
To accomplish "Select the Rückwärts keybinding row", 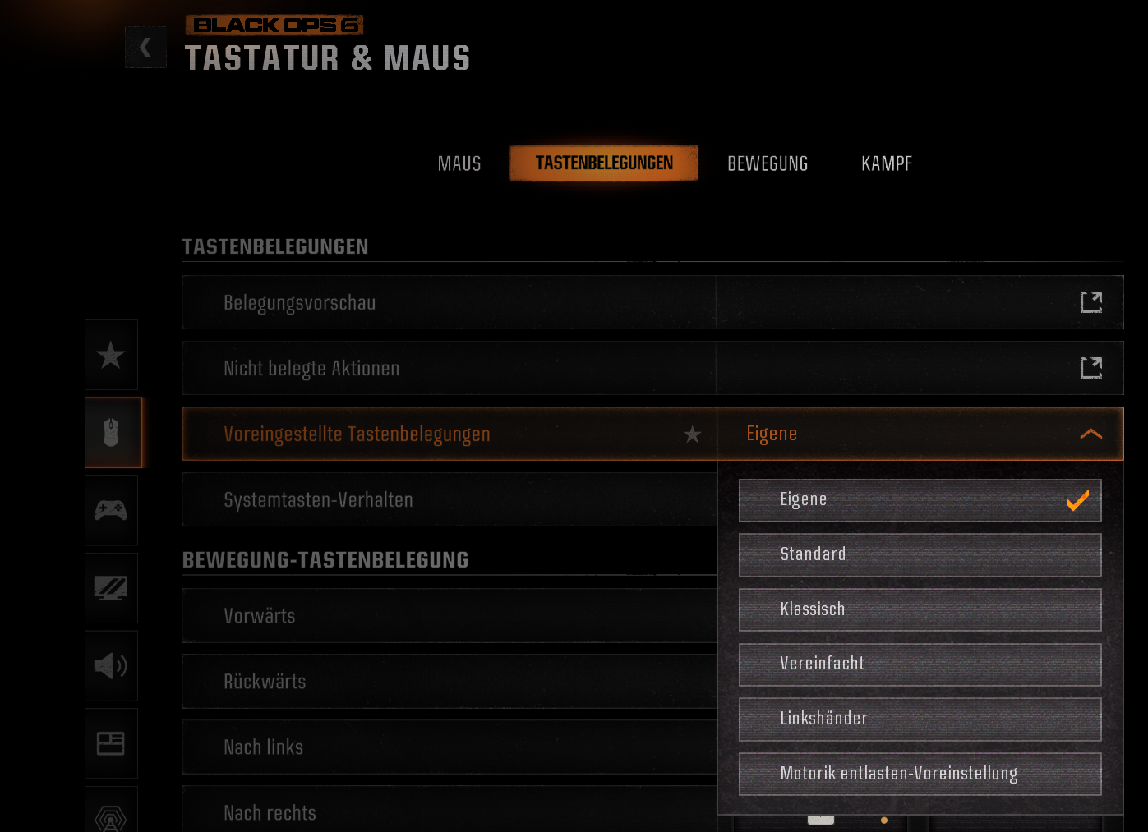I will pyautogui.click(x=450, y=681).
